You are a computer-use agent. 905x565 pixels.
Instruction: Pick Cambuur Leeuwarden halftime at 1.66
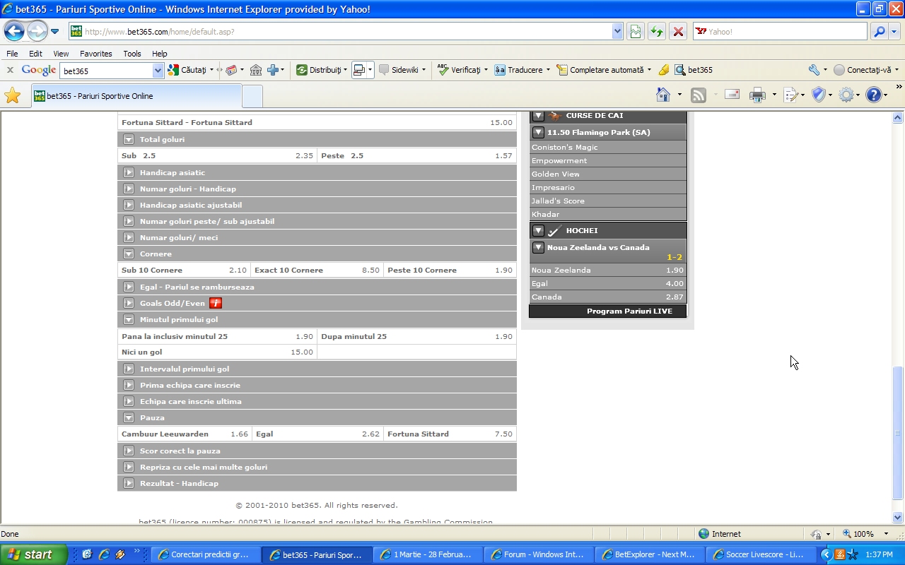[185, 434]
